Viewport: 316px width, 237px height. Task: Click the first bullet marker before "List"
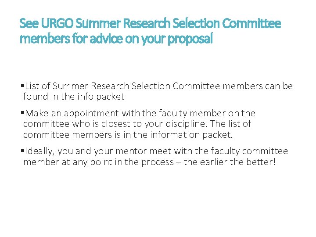[x=22, y=86]
